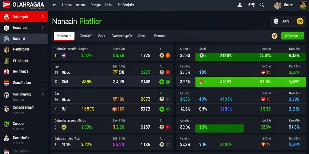Viewport: 309px width, 154px height.
Task: Toggle the green circle in the SV row
Action: 162,109
